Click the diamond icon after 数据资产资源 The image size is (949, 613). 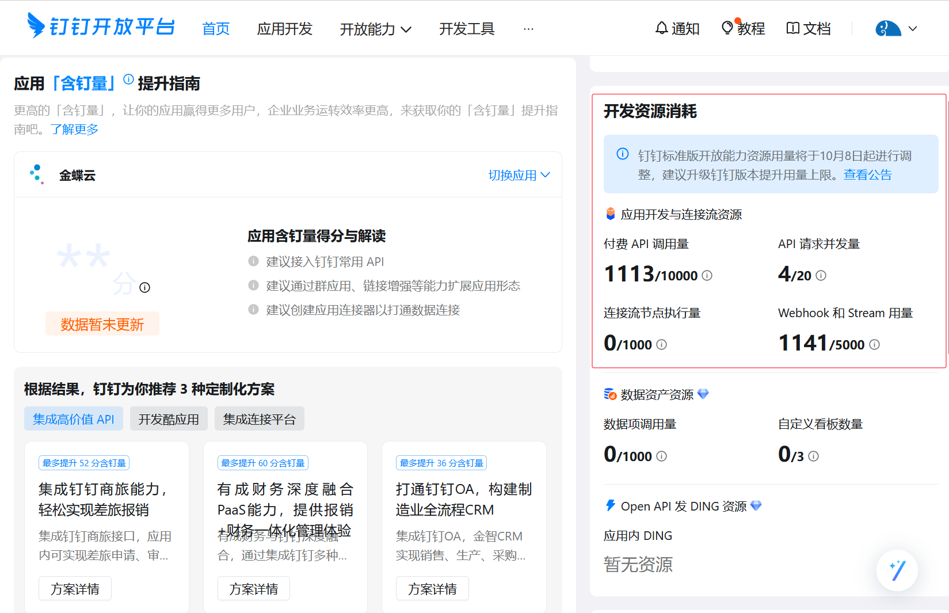[703, 394]
